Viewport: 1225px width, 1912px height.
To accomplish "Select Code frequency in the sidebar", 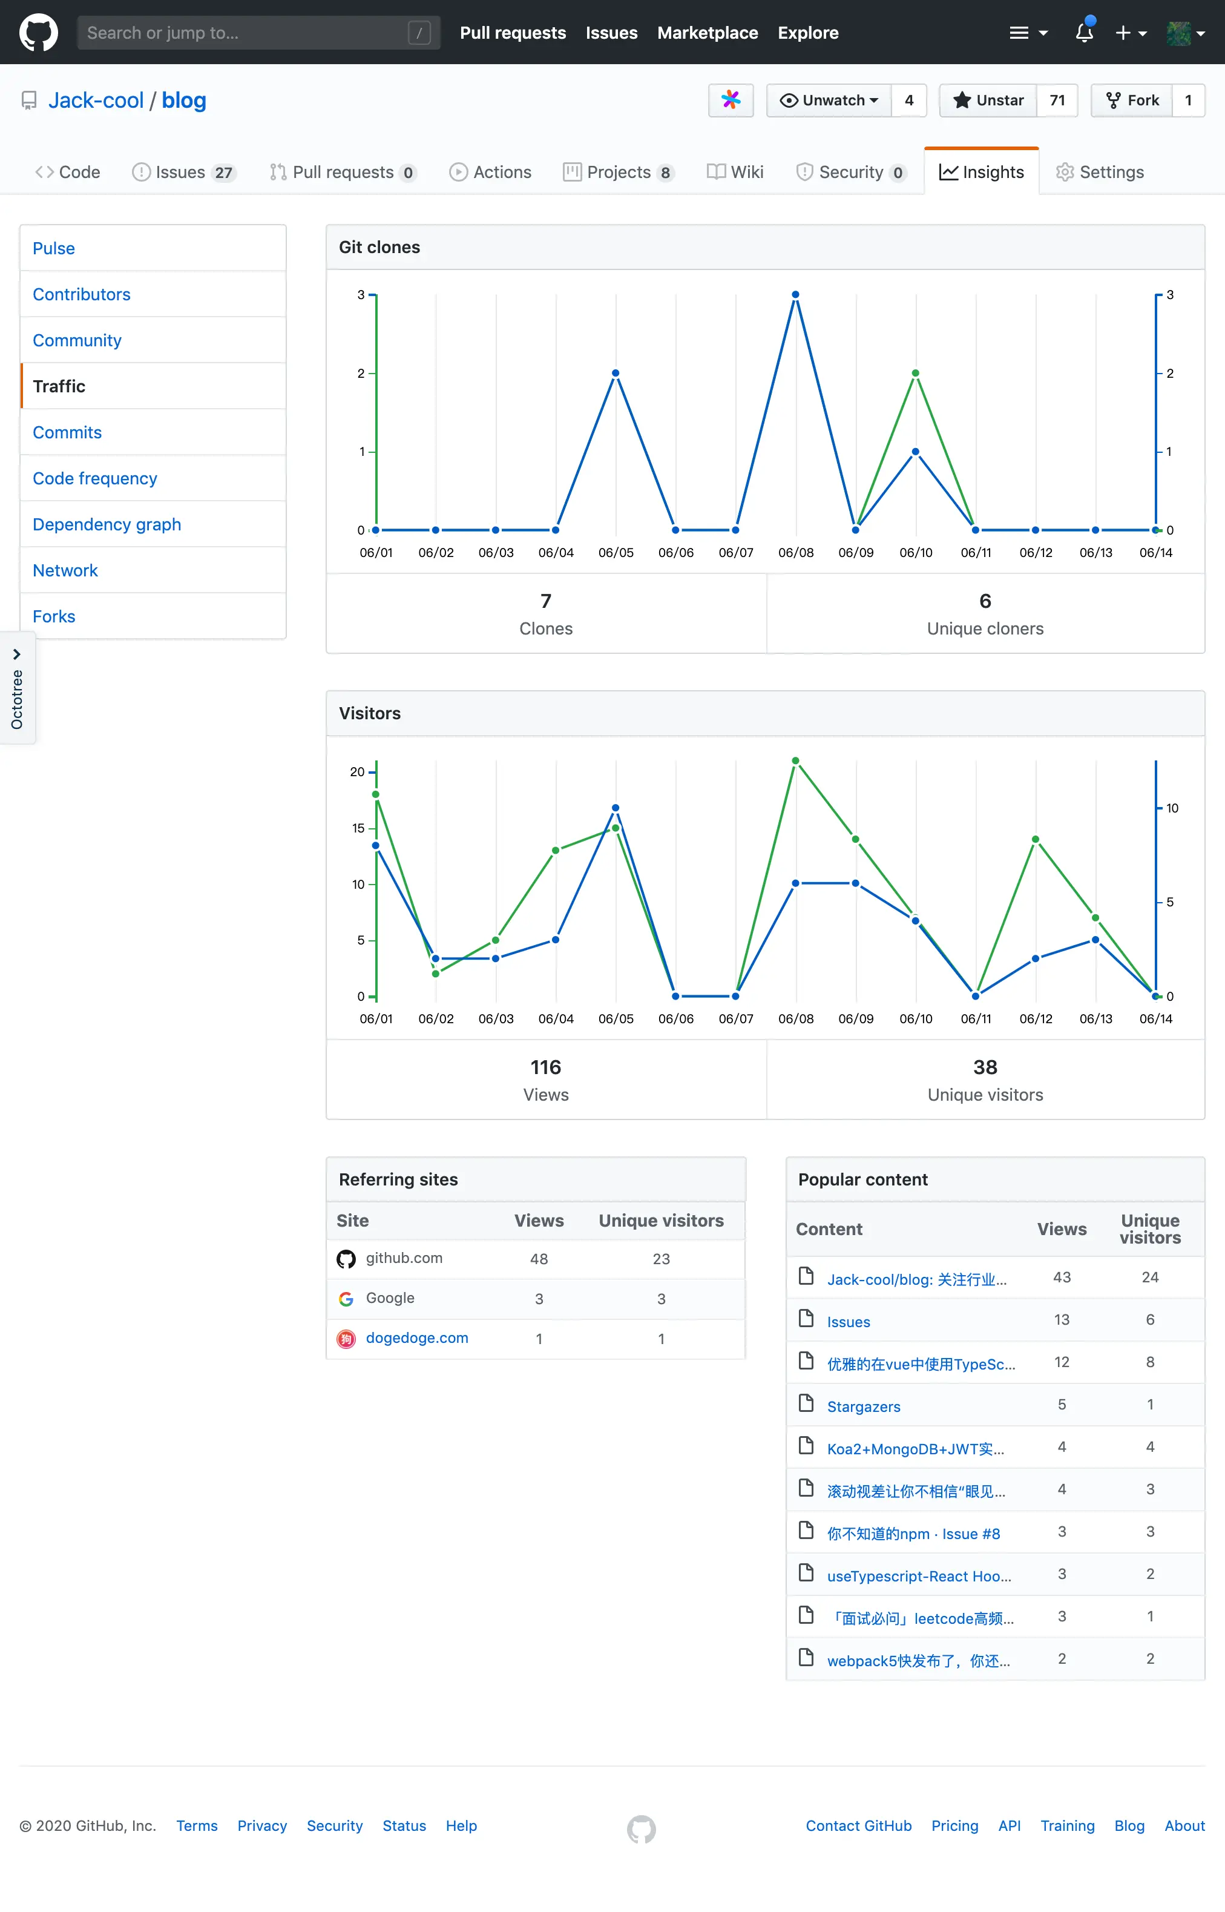I will coord(94,478).
